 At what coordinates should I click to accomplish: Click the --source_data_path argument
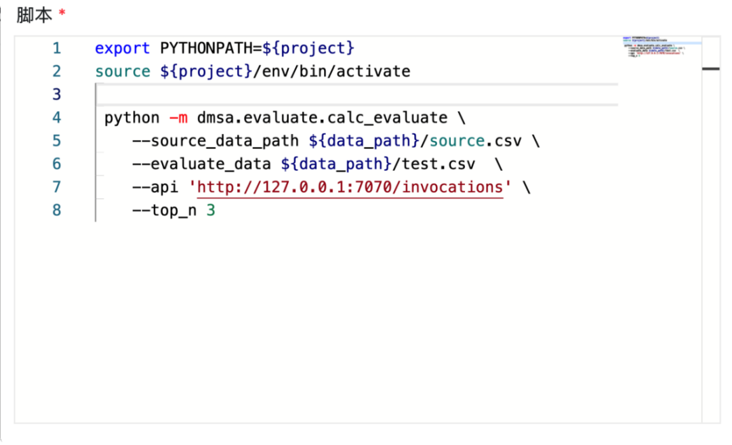tap(216, 141)
